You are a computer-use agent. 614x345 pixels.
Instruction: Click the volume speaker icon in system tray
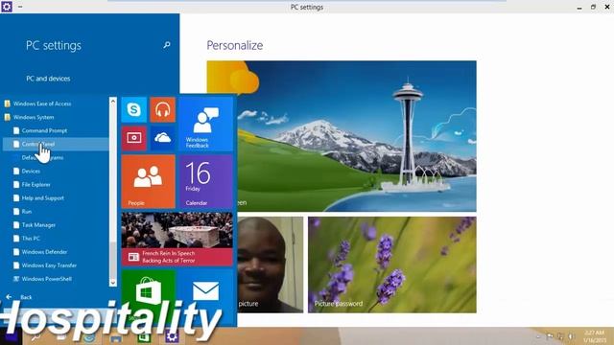pos(571,336)
